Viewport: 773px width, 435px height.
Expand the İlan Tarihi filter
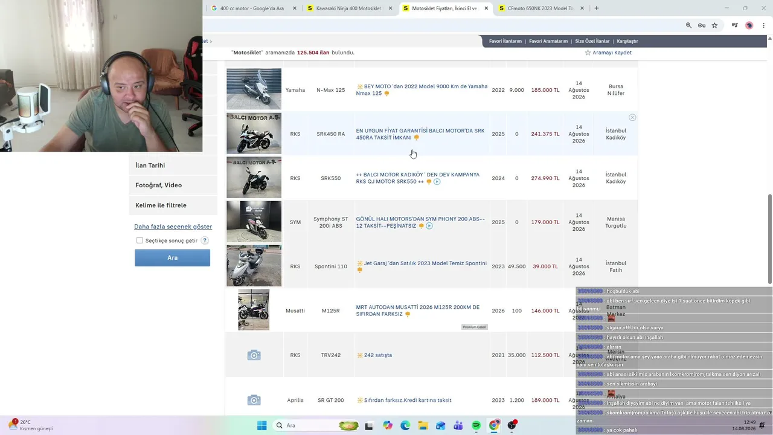(x=173, y=166)
